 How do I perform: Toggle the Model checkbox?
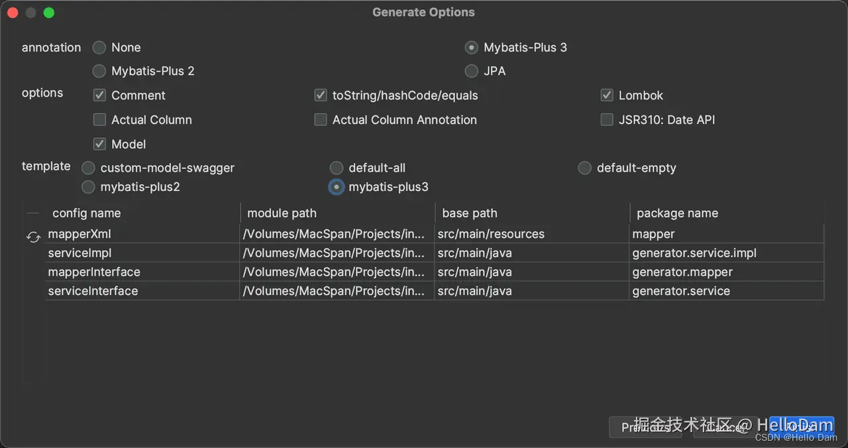tap(99, 144)
